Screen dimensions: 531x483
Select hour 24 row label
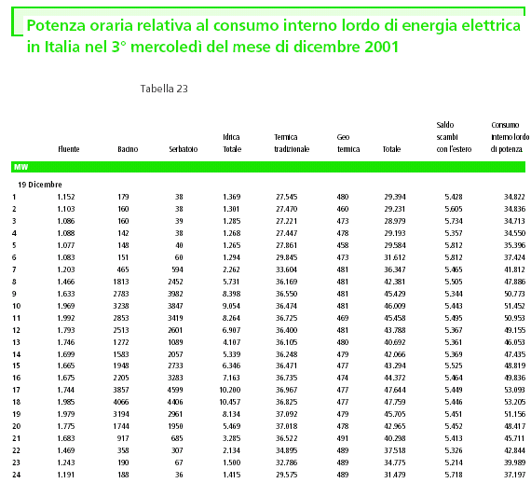pyautogui.click(x=16, y=475)
